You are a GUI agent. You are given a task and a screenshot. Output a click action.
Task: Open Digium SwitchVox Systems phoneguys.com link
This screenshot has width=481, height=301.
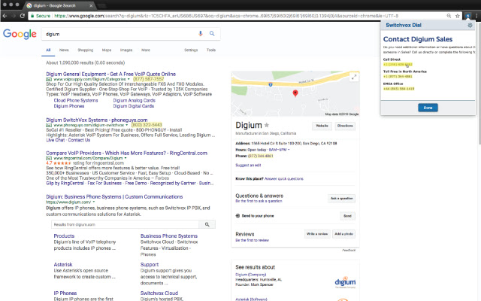(x=97, y=120)
